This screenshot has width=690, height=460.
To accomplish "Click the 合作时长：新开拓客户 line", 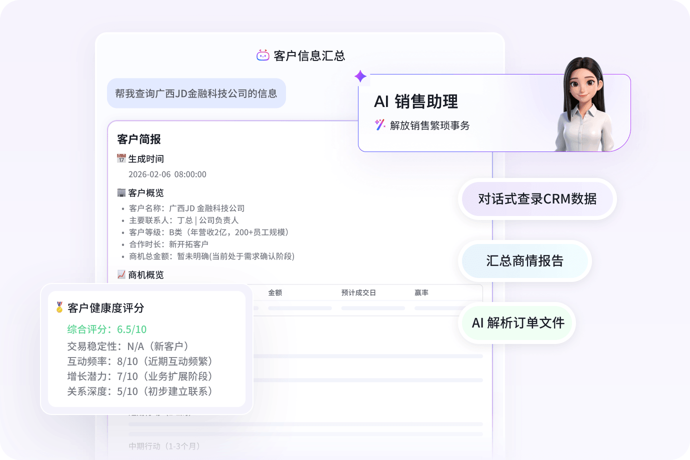I will 168,244.
